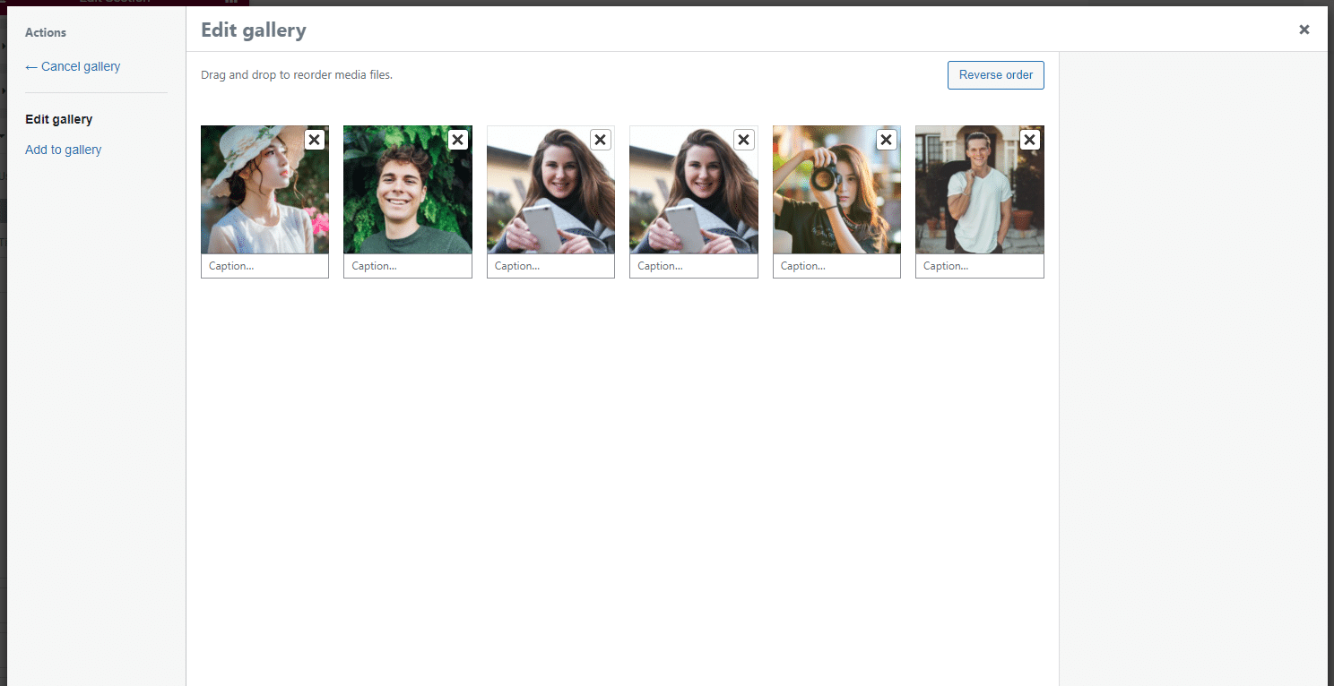Remove the woman with camera photo
The image size is (1334, 686).
tap(886, 140)
